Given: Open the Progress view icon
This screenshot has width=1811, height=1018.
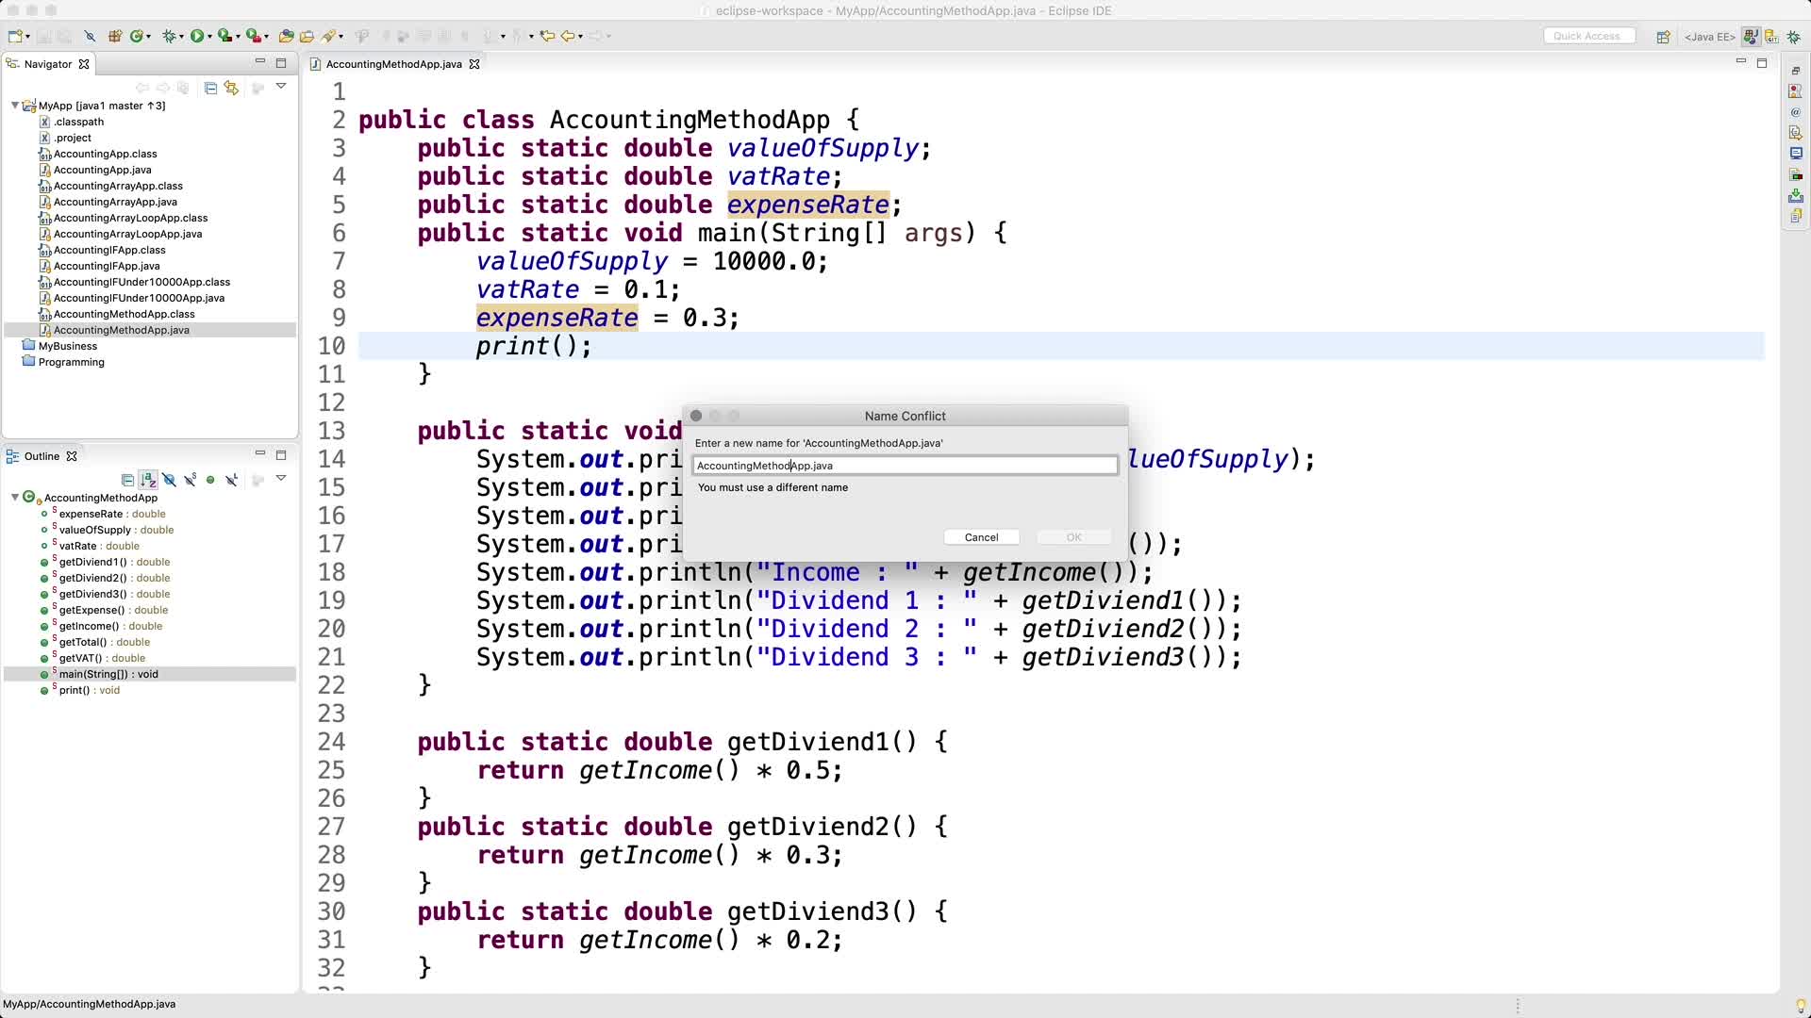Looking at the screenshot, I should 1796,174.
